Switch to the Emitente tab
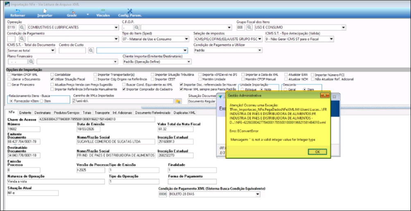 (x=25, y=112)
